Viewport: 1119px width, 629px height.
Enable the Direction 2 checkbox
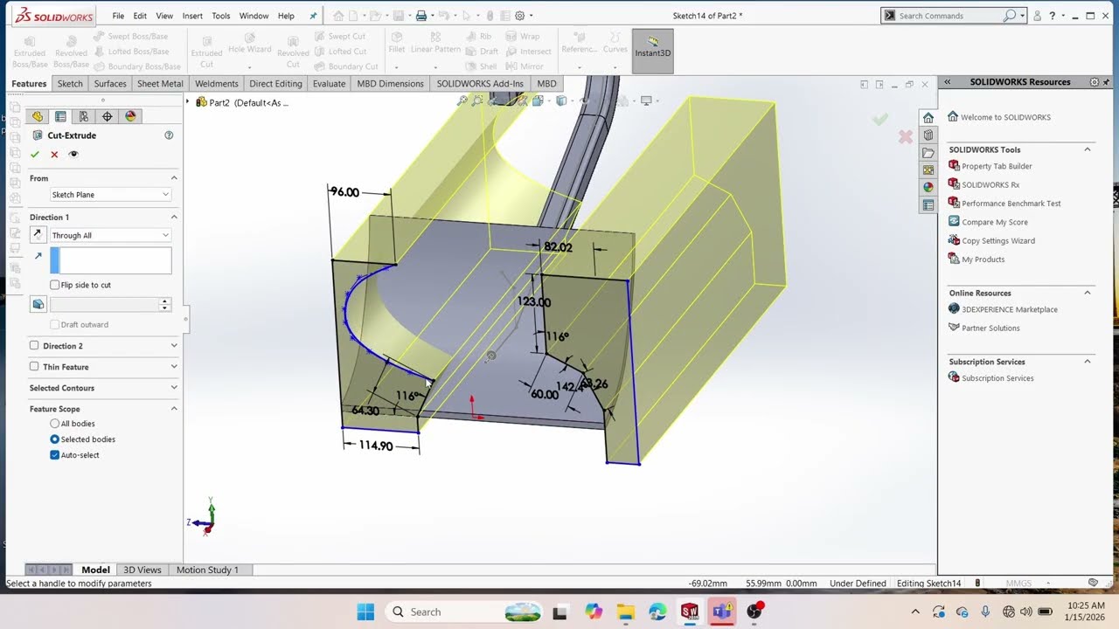pos(34,346)
